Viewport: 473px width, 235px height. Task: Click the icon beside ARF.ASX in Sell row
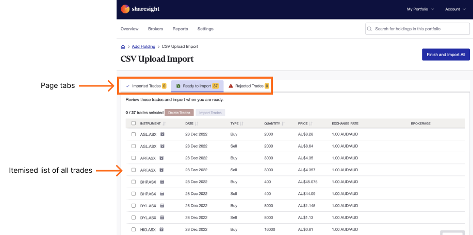pyautogui.click(x=161, y=170)
